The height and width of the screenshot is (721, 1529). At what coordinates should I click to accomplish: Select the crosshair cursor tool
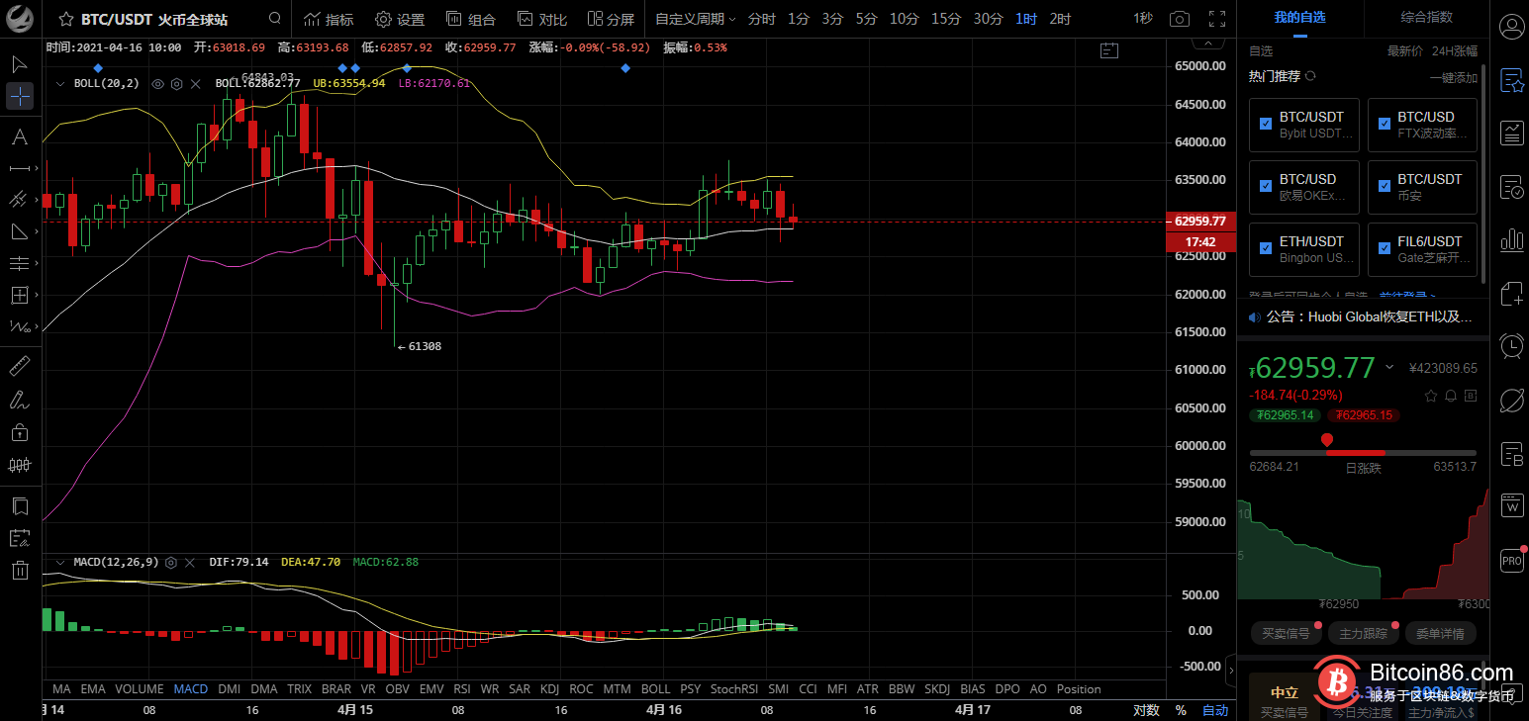20,96
